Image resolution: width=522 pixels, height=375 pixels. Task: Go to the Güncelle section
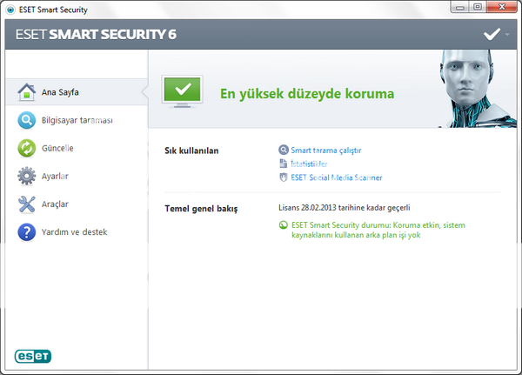57,148
